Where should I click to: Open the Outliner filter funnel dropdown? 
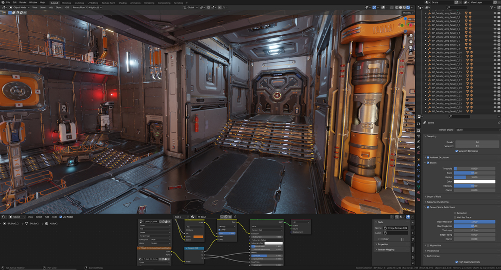click(492, 7)
